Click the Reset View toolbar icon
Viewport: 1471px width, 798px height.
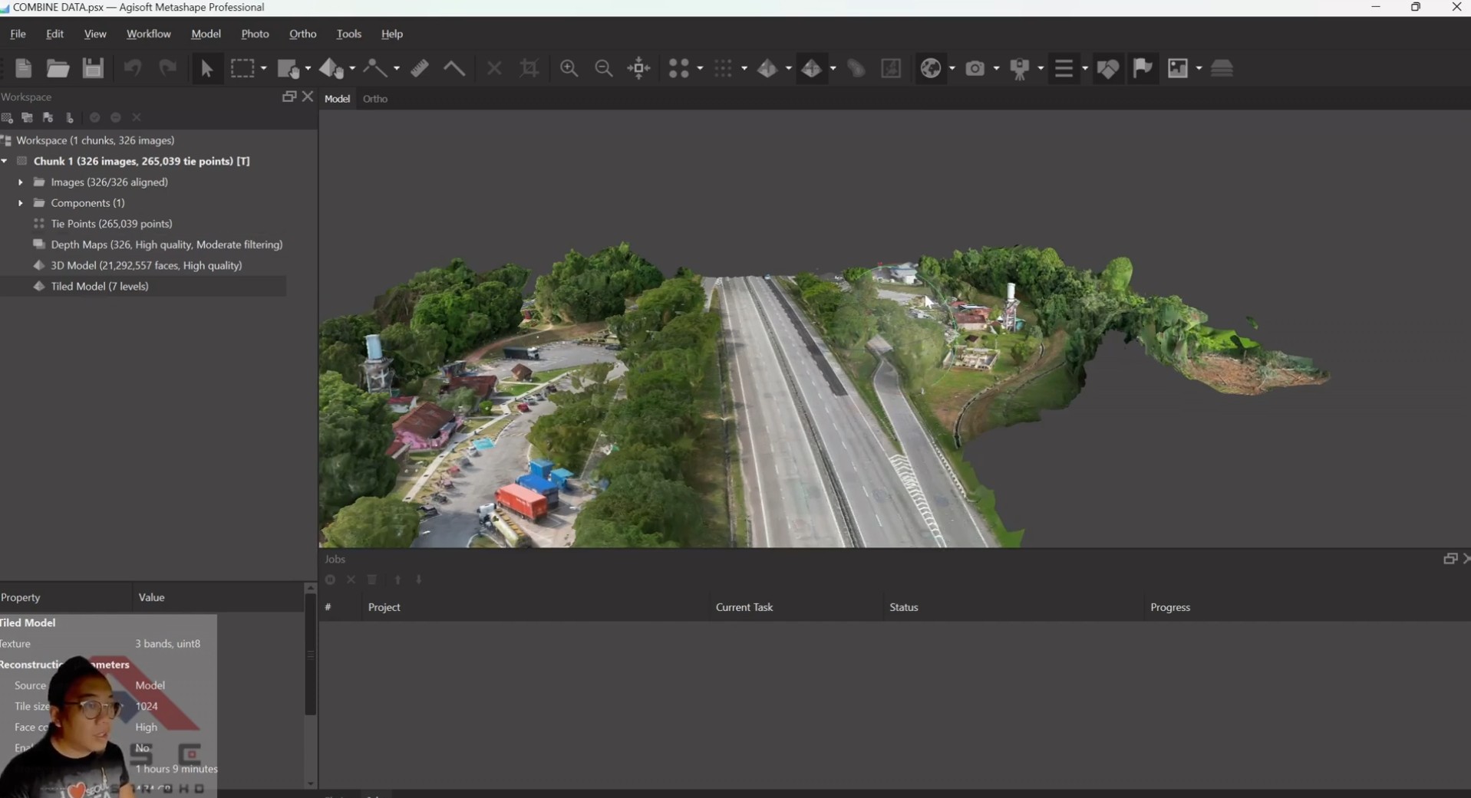(x=638, y=67)
